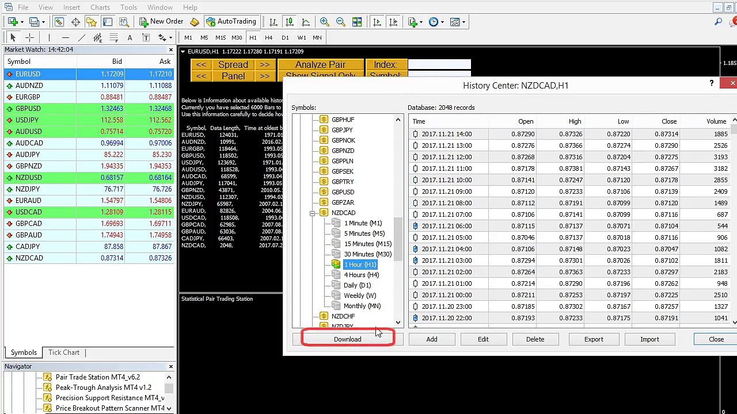737x414 pixels.
Task: Switch to H4 timeframe
Action: (268, 37)
